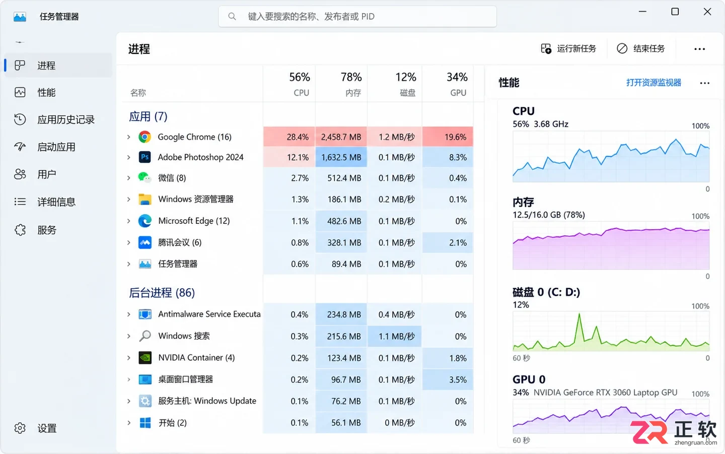Click the 运行新任务 icon
Image resolution: width=725 pixels, height=454 pixels.
point(546,49)
